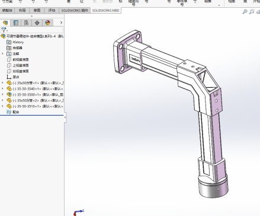Select component 35-50-3500<1>
Viewport: 260px width, 216px height.
tap(38, 94)
